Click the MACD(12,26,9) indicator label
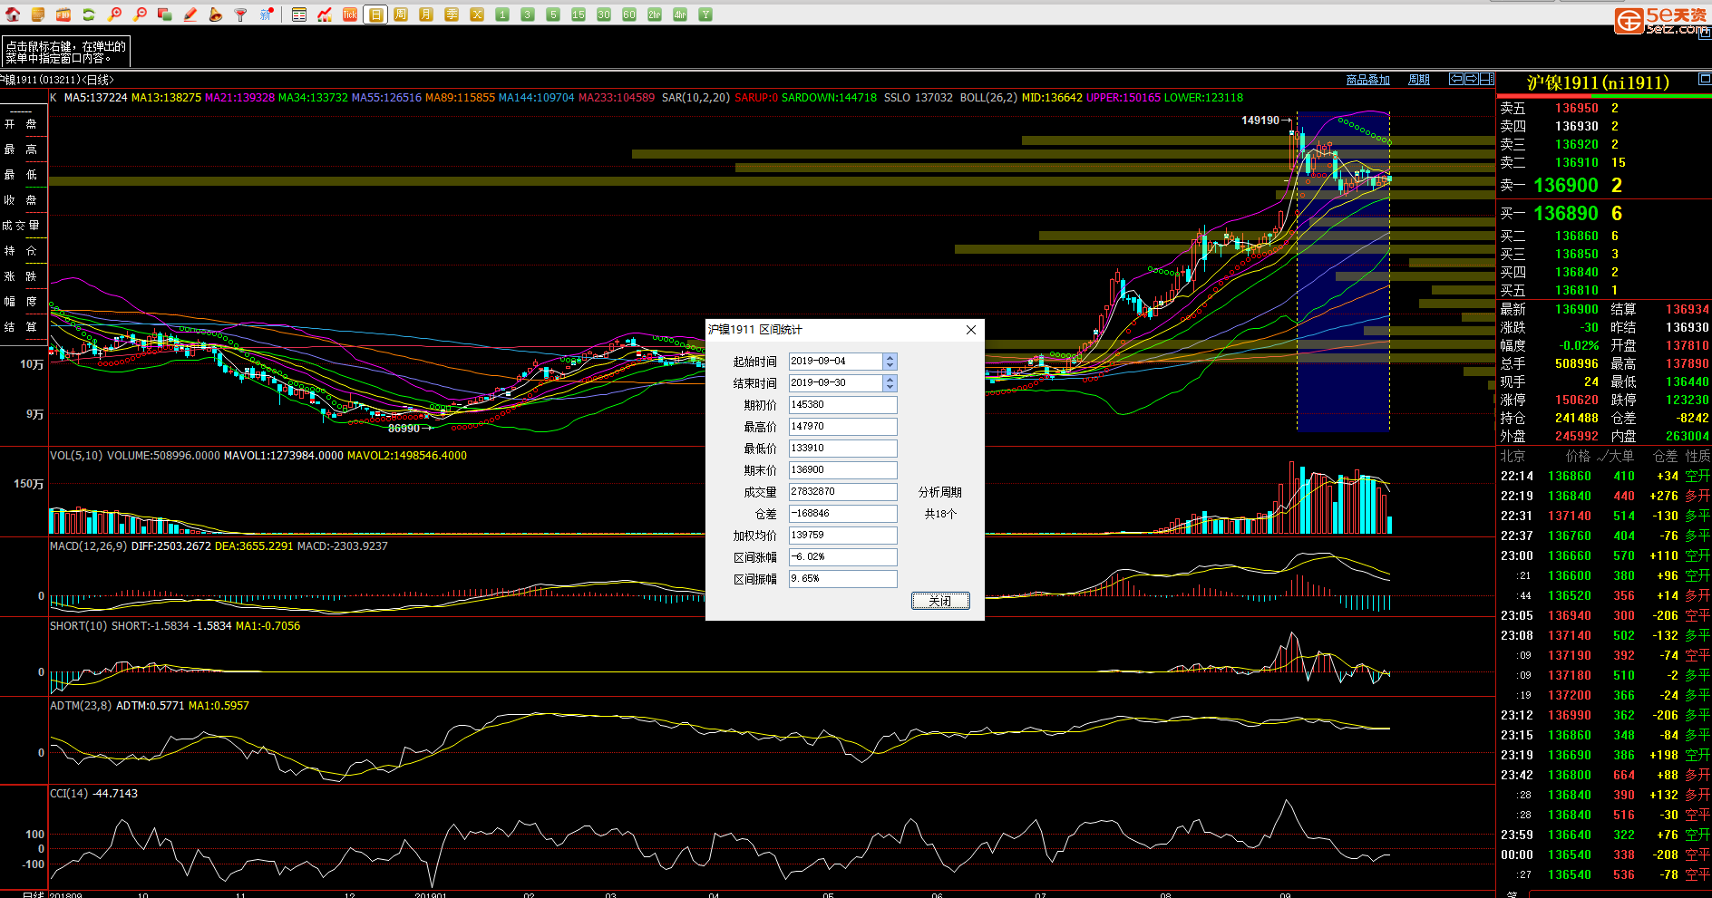 [x=88, y=546]
